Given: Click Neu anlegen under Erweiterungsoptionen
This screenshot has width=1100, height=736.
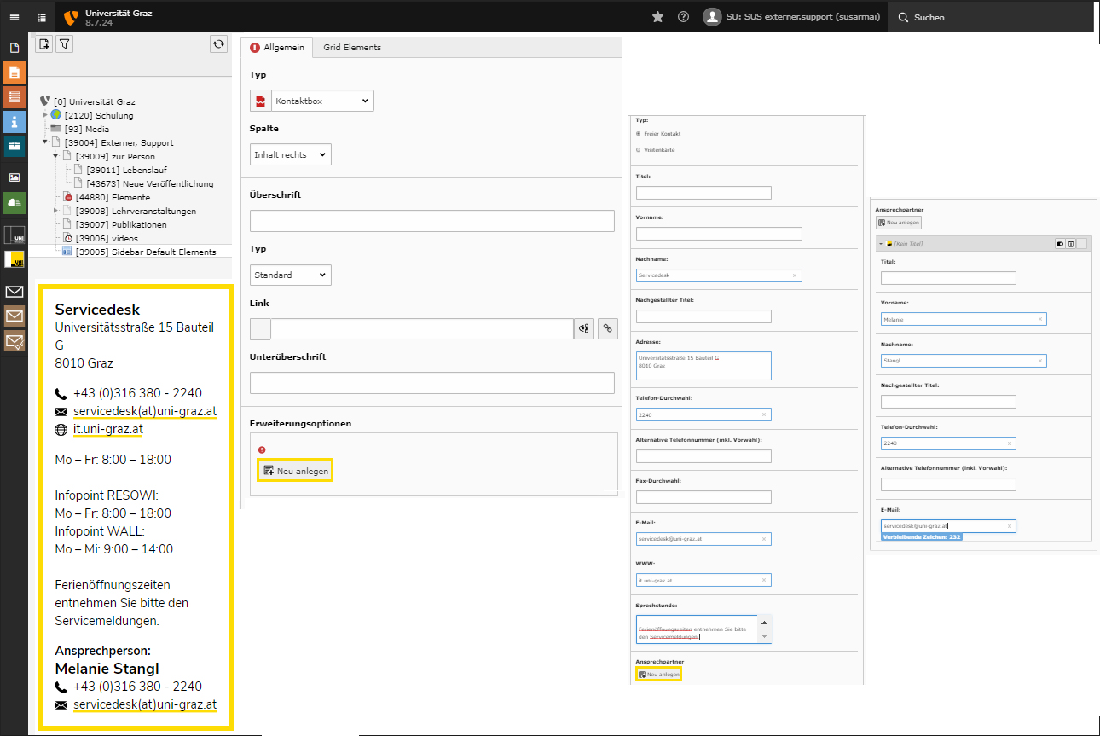Looking at the screenshot, I should [x=295, y=470].
